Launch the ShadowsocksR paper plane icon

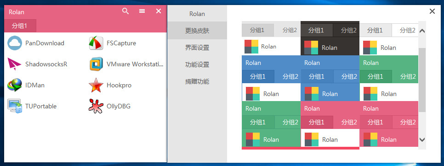coord(14,64)
